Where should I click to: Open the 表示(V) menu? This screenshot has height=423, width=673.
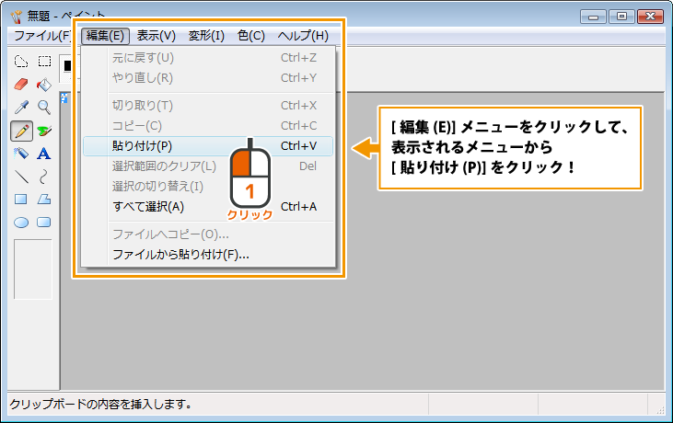(157, 36)
